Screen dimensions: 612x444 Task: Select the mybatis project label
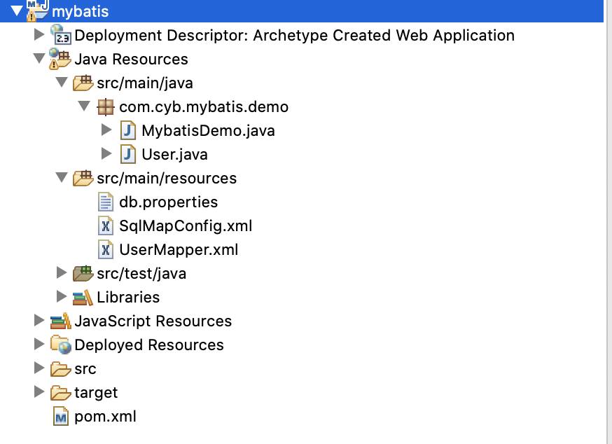[80, 12]
